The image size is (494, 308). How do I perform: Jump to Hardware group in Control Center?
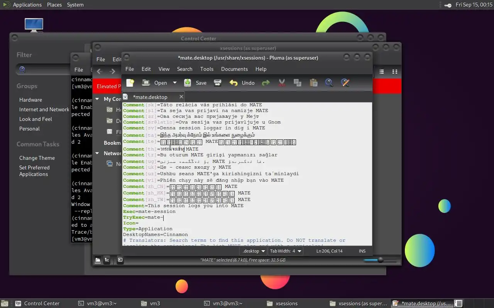pyautogui.click(x=30, y=100)
